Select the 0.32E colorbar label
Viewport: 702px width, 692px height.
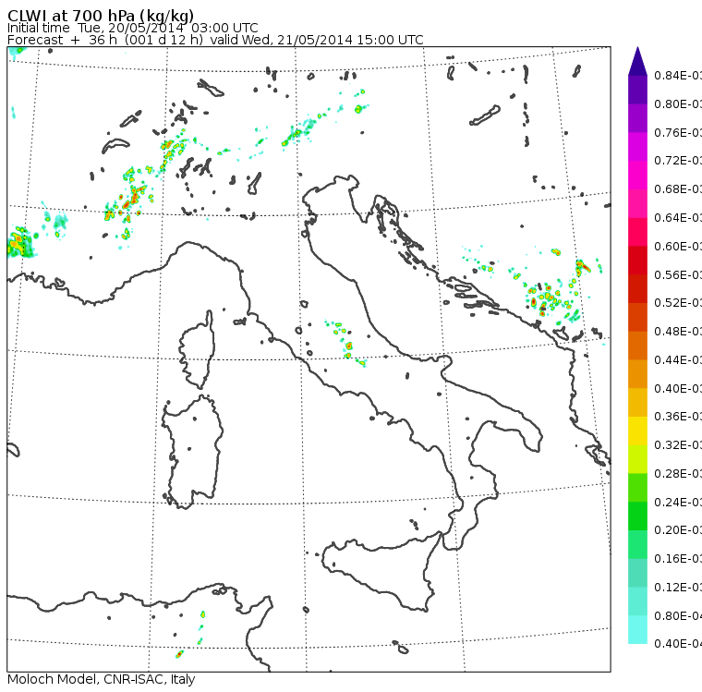pyautogui.click(x=678, y=445)
